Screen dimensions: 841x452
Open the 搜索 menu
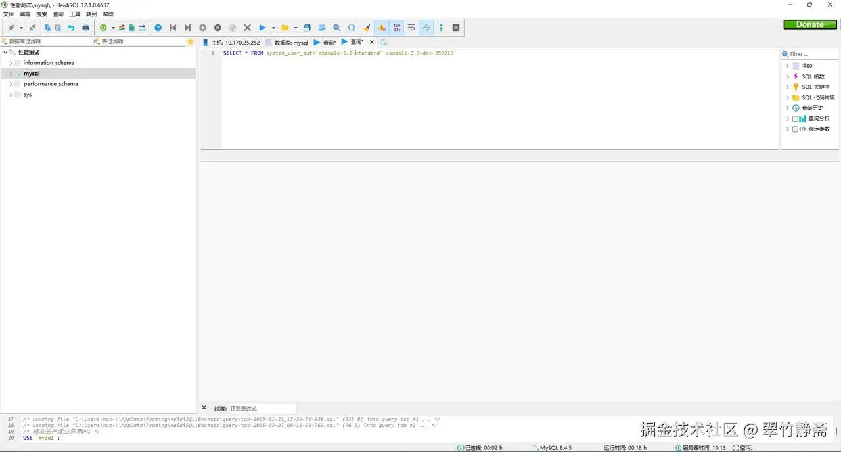[x=41, y=14]
